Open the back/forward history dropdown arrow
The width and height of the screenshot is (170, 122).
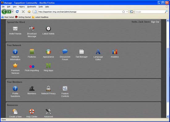point(13,12)
